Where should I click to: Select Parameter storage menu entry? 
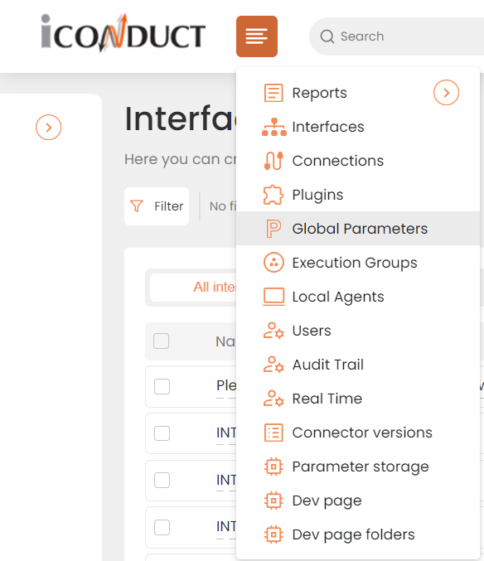coord(361,467)
